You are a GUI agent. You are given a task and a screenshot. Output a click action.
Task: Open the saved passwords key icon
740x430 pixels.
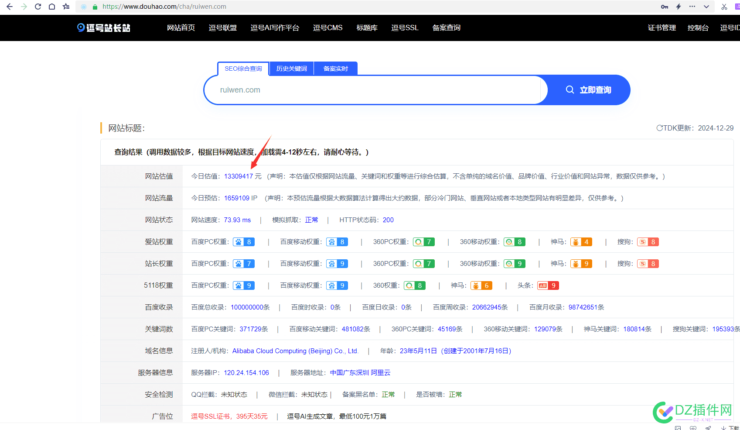pyautogui.click(x=665, y=7)
